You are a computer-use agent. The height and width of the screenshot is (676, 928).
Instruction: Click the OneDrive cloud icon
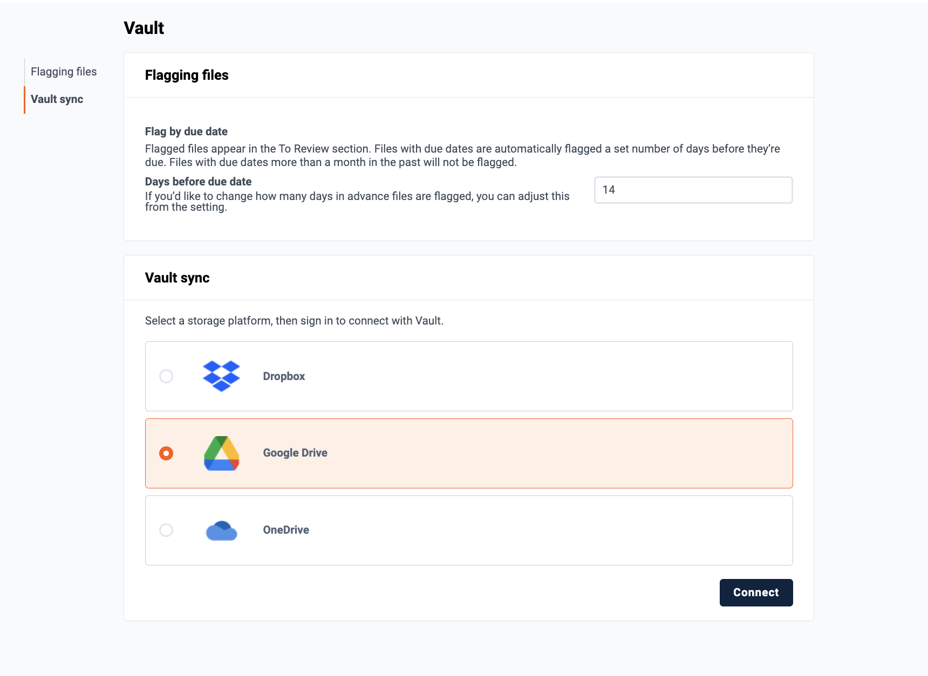point(221,530)
